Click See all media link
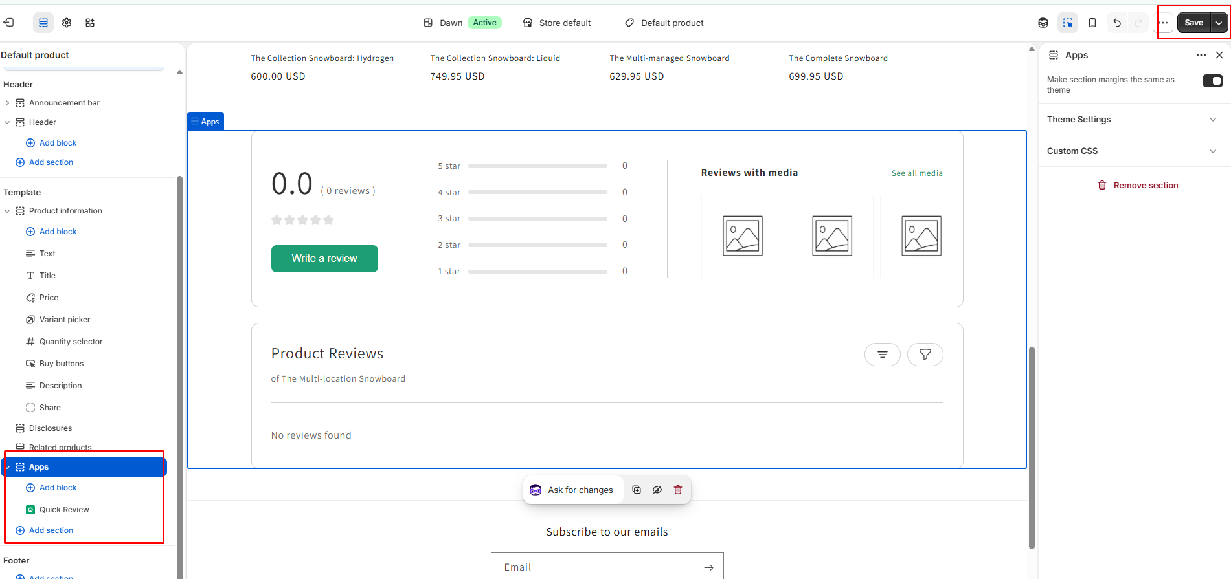This screenshot has width=1231, height=579. [917, 173]
